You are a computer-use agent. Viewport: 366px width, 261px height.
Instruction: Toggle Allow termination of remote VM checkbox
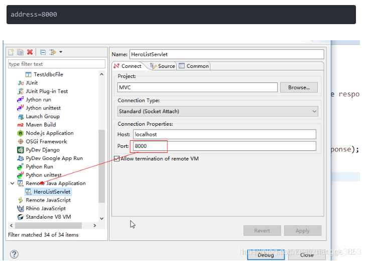[x=116, y=159]
